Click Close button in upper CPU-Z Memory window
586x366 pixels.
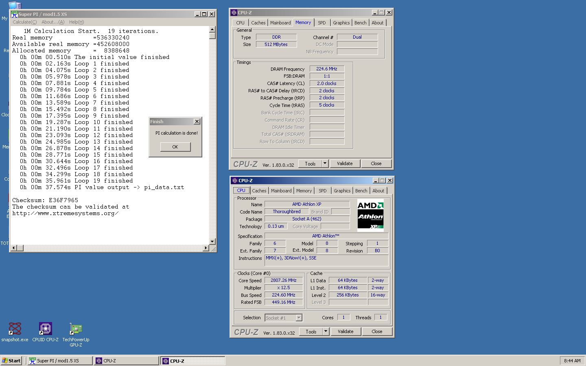(x=376, y=163)
